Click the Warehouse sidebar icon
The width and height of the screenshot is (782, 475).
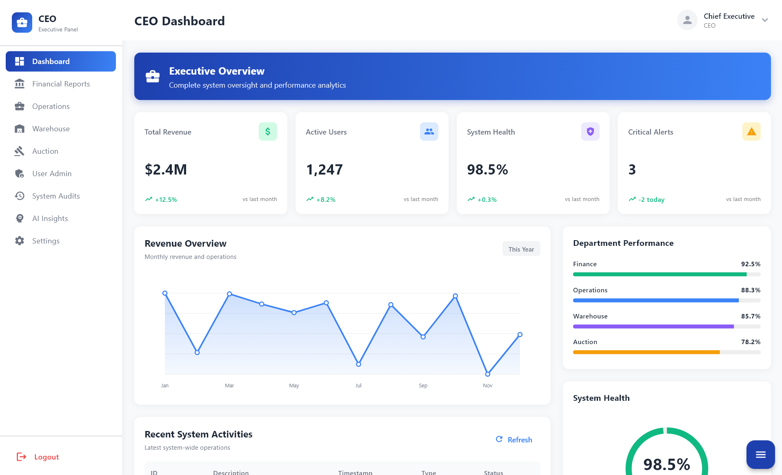(x=19, y=128)
